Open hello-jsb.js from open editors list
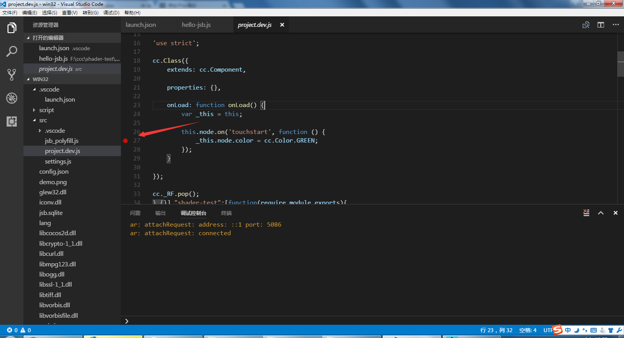Screen dimensions: 624x338 72,59
